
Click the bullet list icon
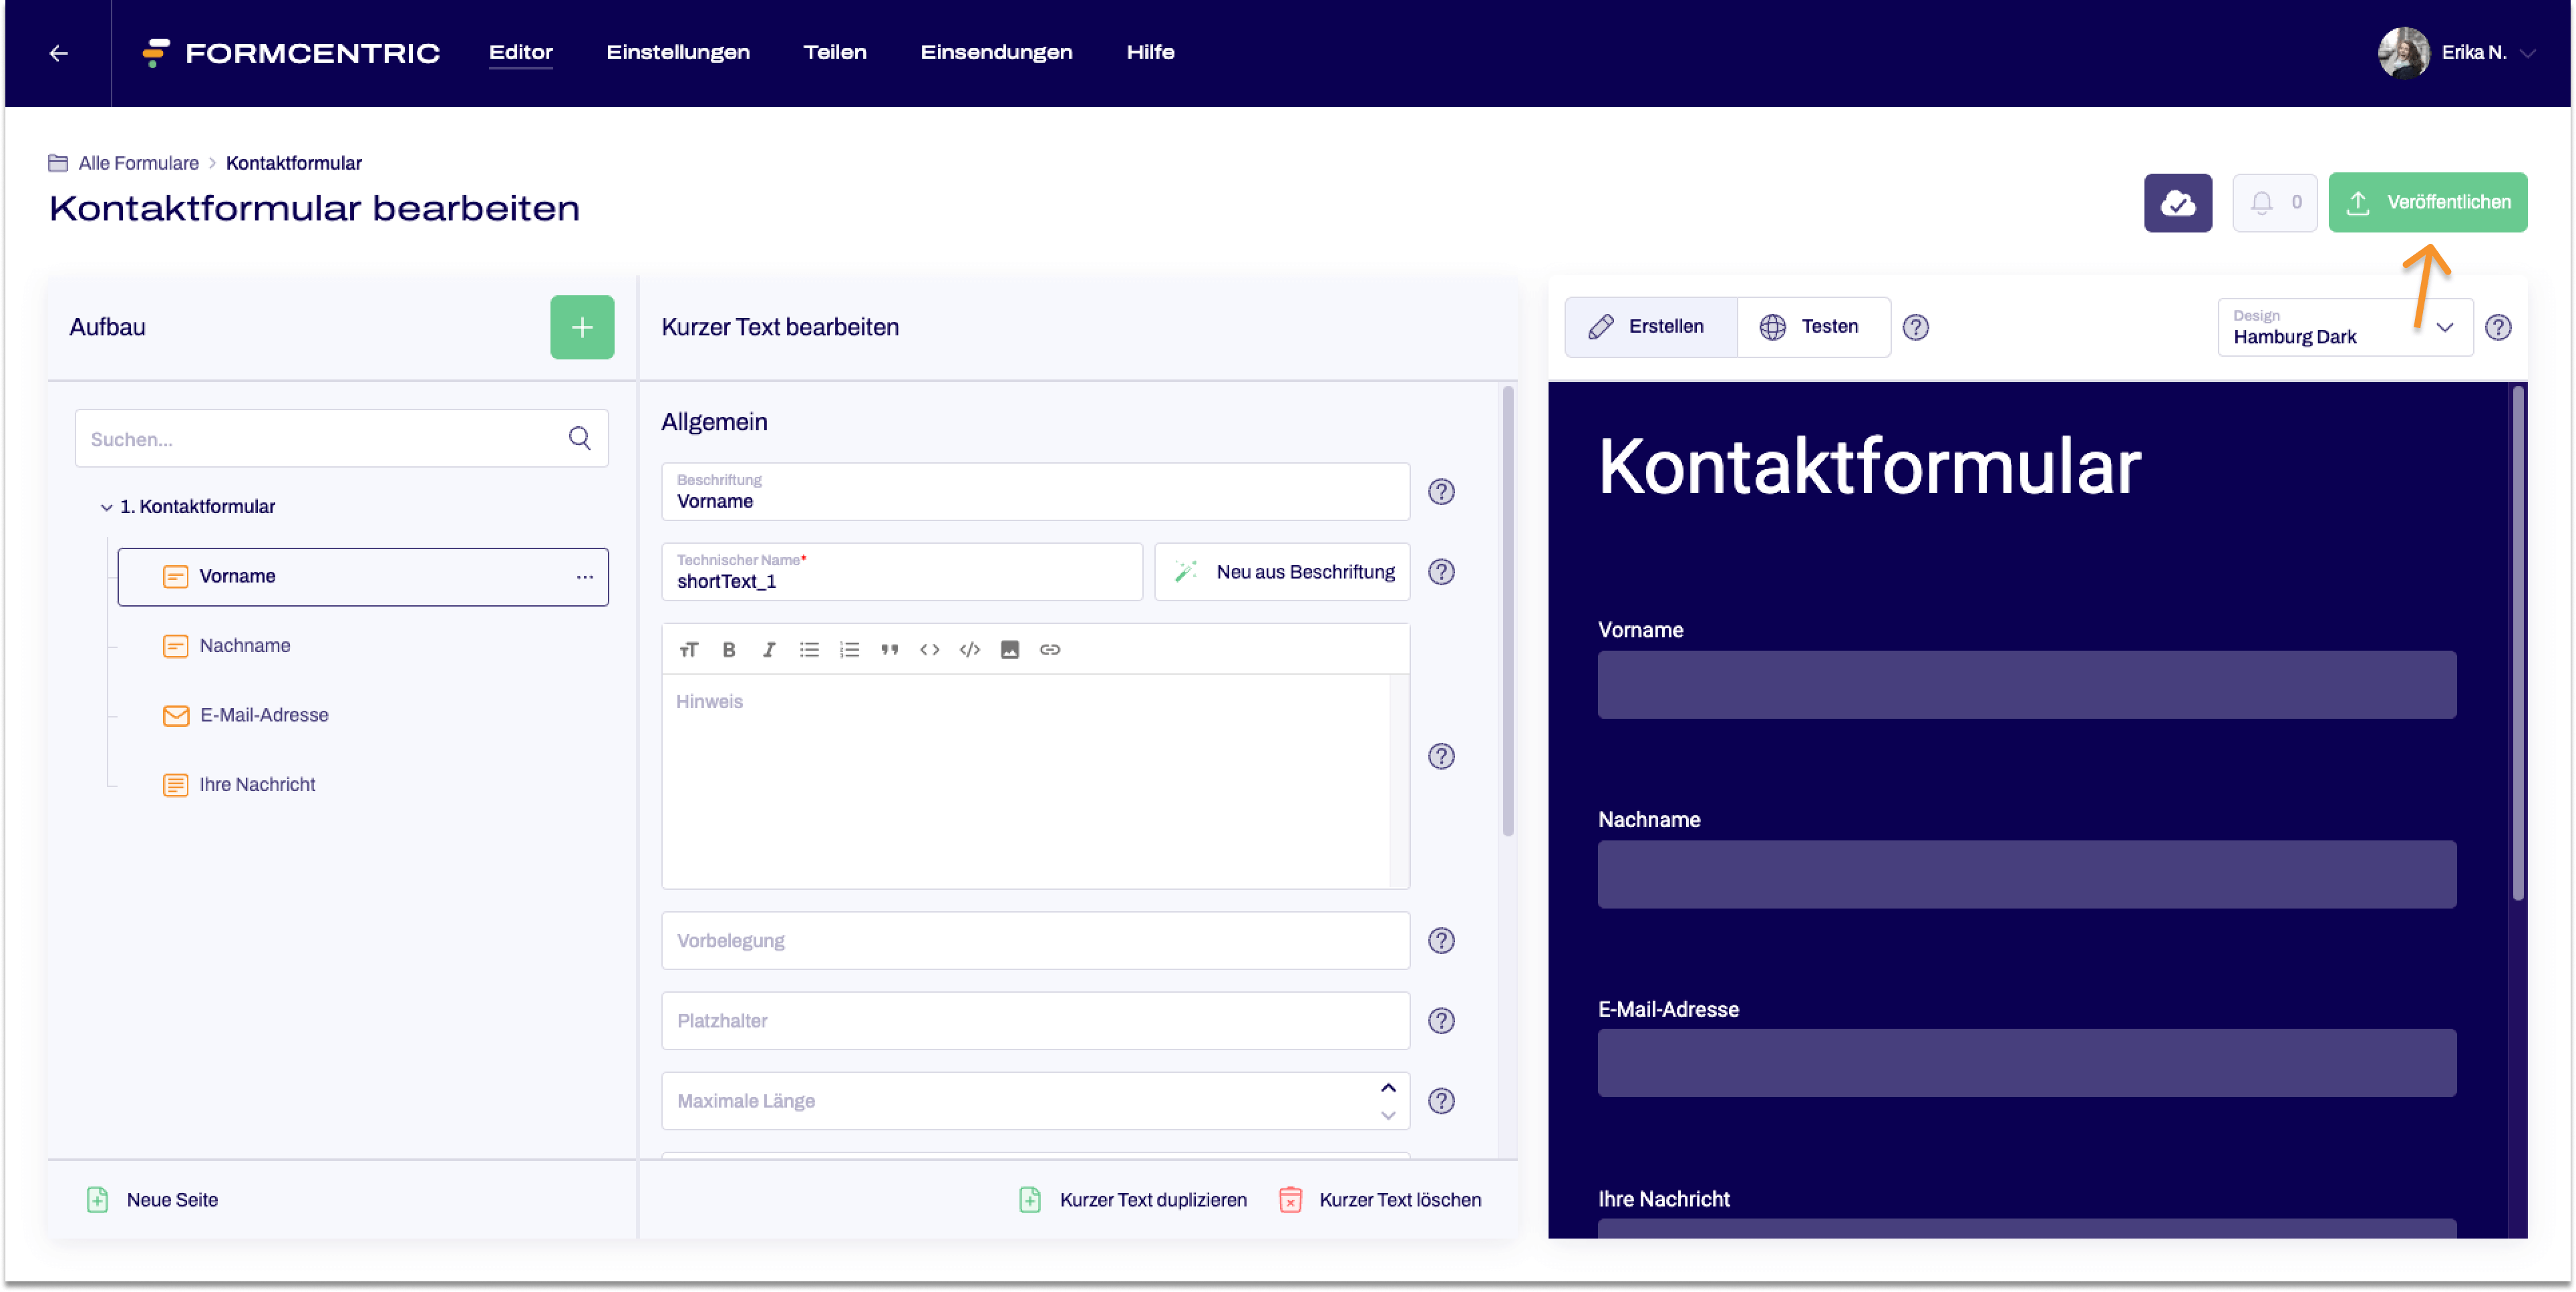coord(809,649)
